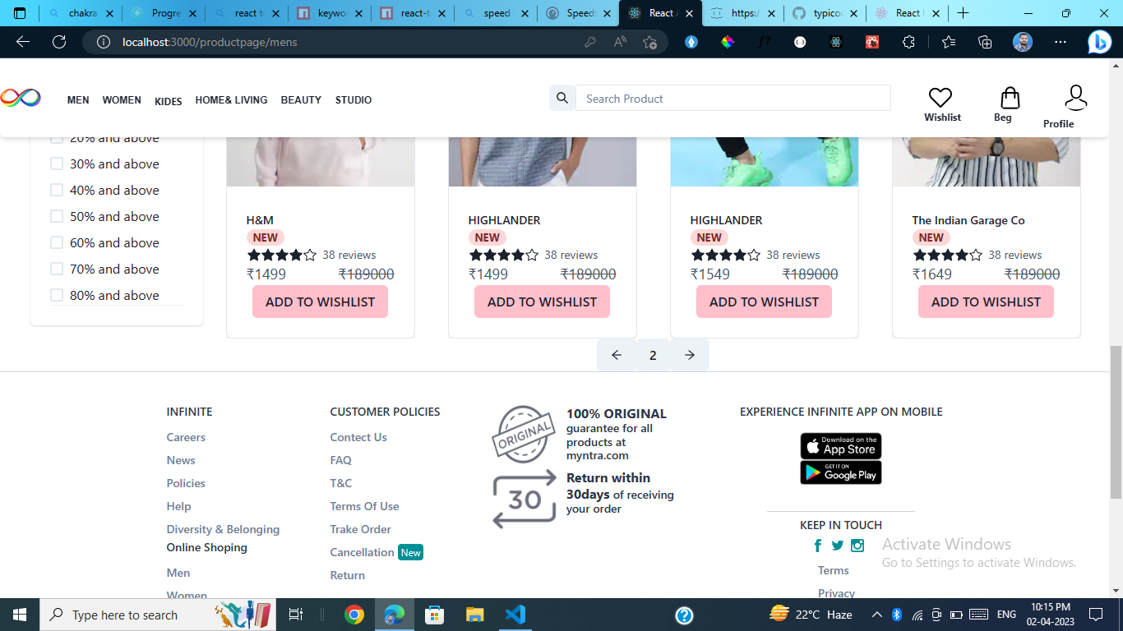Open the Facebook icon in Keep in Touch

pos(818,546)
